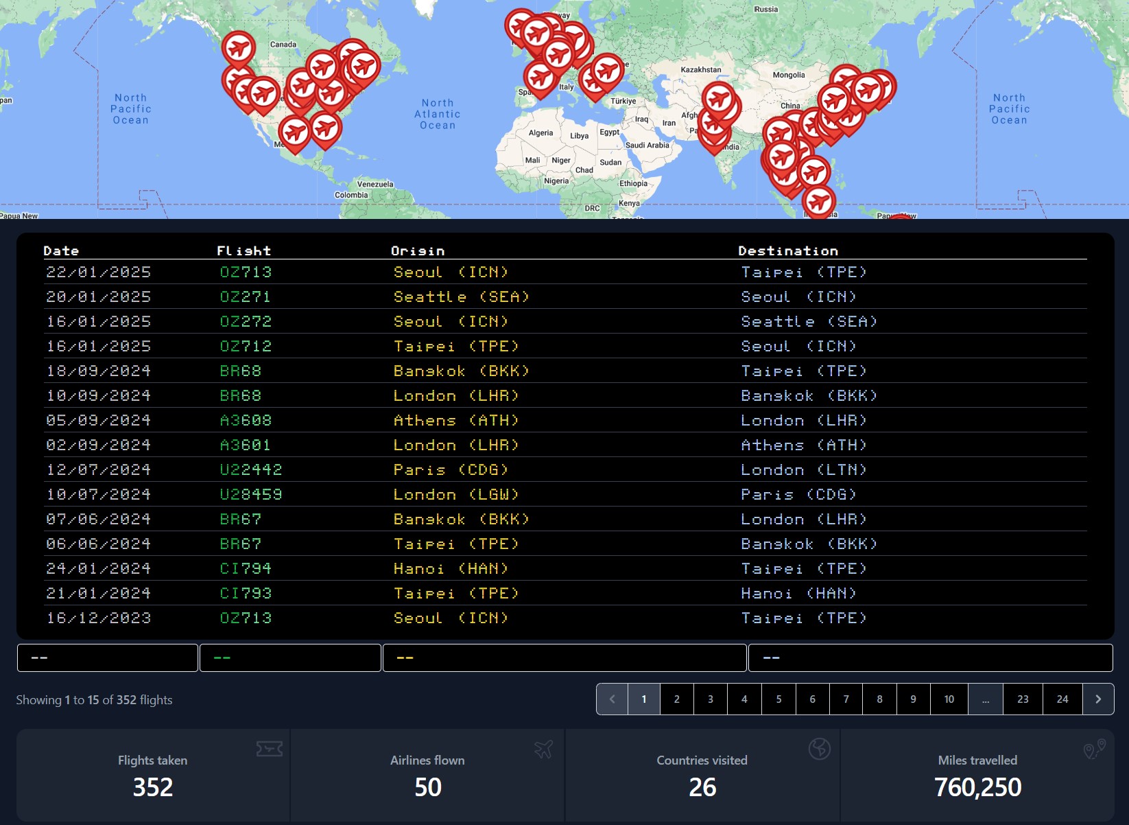Image resolution: width=1129 pixels, height=825 pixels.
Task: Sort table by Flight column header
Action: click(244, 251)
